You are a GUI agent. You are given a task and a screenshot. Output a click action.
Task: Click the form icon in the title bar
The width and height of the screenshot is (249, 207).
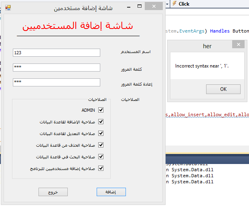pyautogui.click(x=8, y=8)
